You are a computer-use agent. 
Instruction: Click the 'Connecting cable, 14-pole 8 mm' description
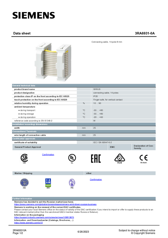pyautogui.click(x=107, y=42)
